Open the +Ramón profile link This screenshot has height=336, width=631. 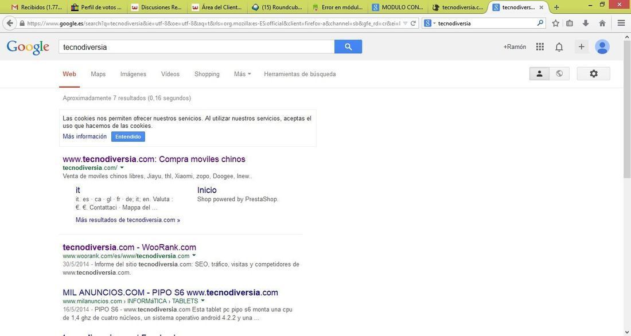point(515,46)
